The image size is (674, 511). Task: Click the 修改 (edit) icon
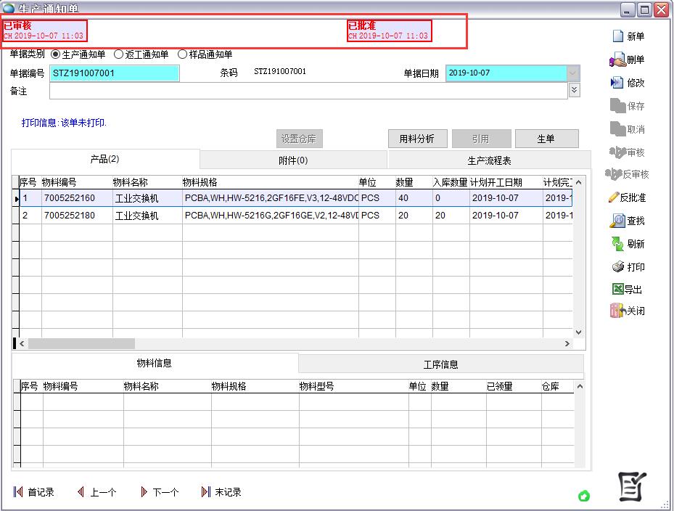tap(617, 83)
